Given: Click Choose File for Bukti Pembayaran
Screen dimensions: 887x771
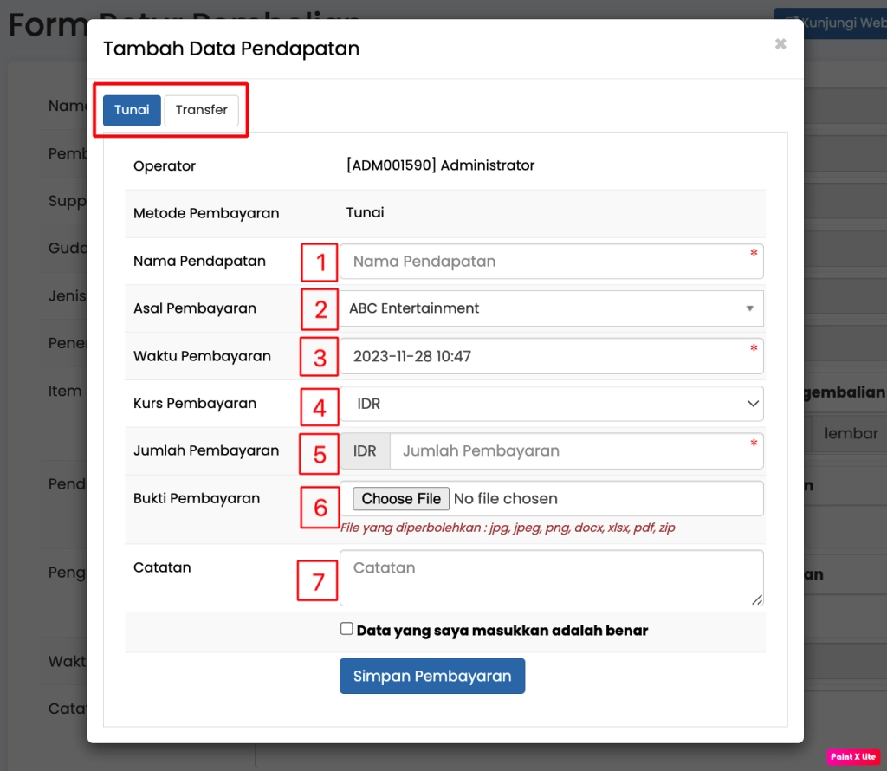Looking at the screenshot, I should (x=401, y=498).
